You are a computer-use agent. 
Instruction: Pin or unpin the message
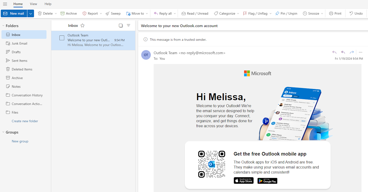(x=286, y=13)
